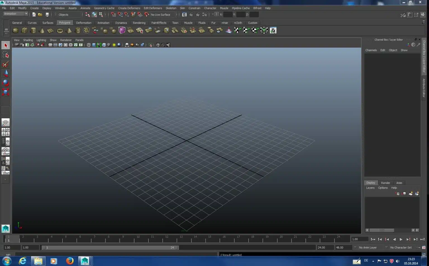Toggle the grid display in viewport
The width and height of the screenshot is (429, 266).
tap(50, 45)
